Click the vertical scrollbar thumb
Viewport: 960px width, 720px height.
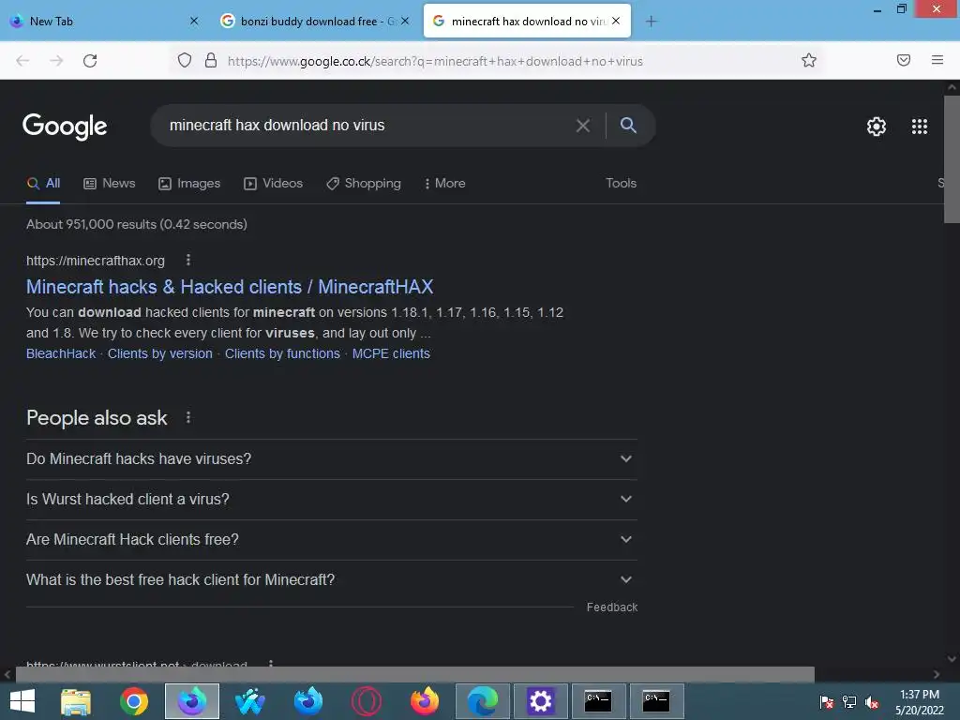[x=952, y=159]
